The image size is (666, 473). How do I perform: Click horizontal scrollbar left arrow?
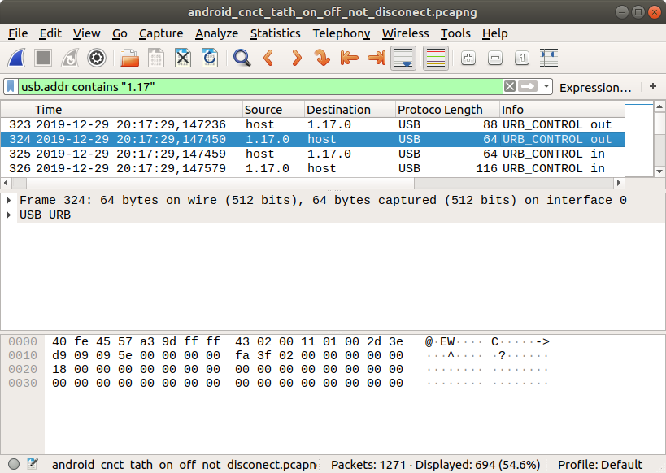pyautogui.click(x=6, y=183)
